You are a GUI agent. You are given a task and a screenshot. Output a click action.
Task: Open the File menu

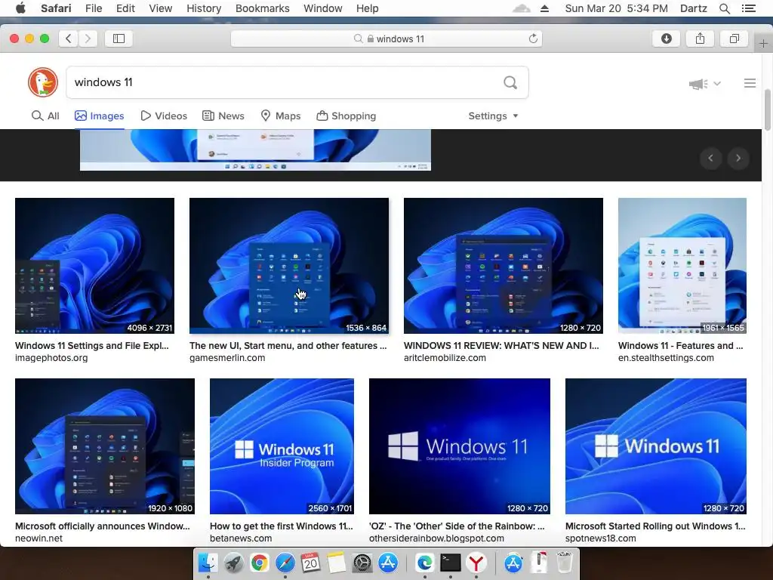(94, 8)
